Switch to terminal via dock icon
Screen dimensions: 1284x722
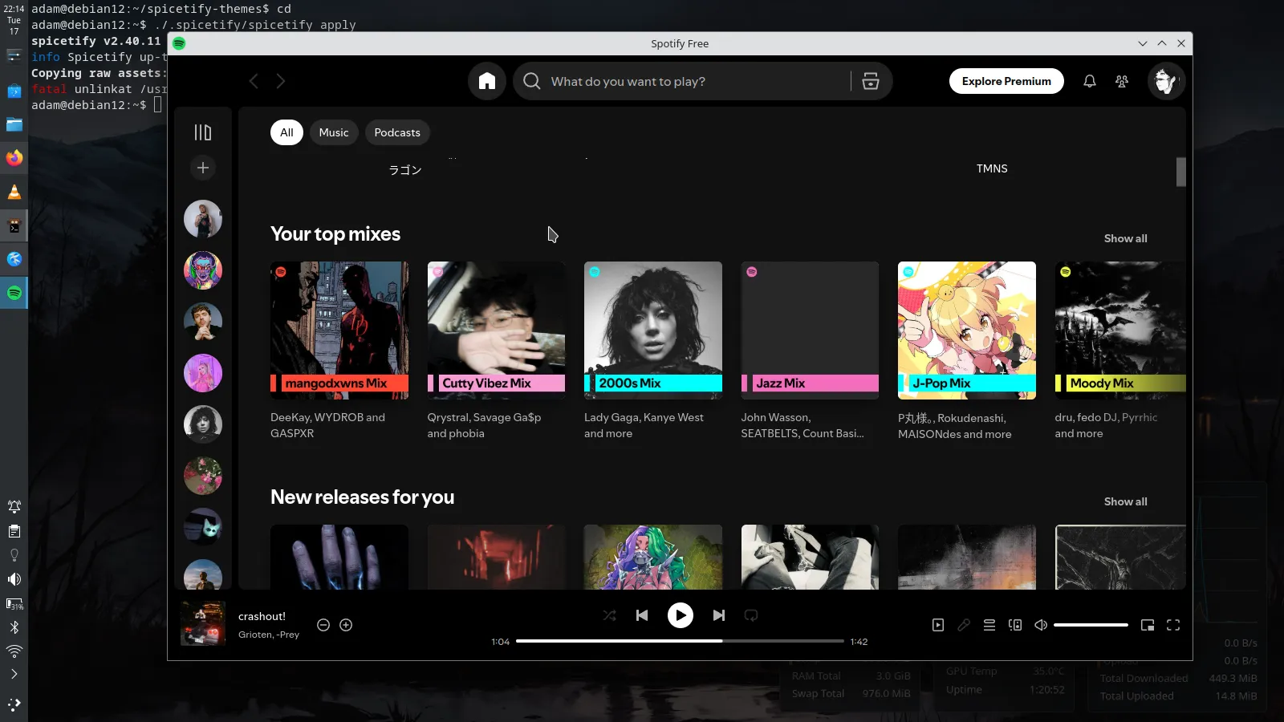[14, 226]
